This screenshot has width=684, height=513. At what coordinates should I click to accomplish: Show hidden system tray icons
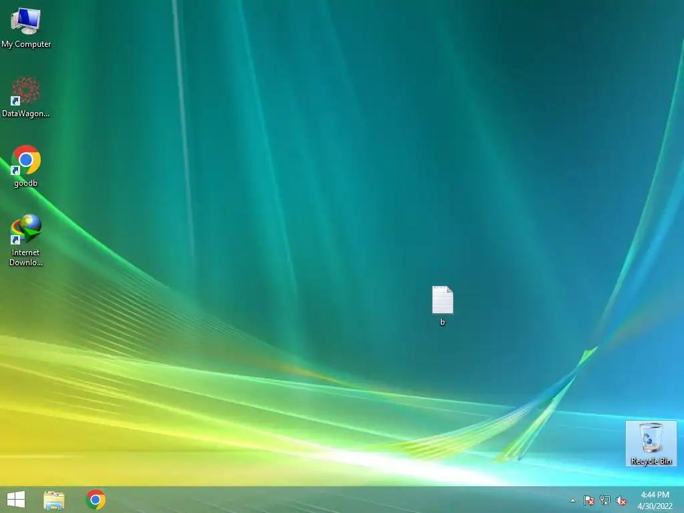tap(572, 500)
